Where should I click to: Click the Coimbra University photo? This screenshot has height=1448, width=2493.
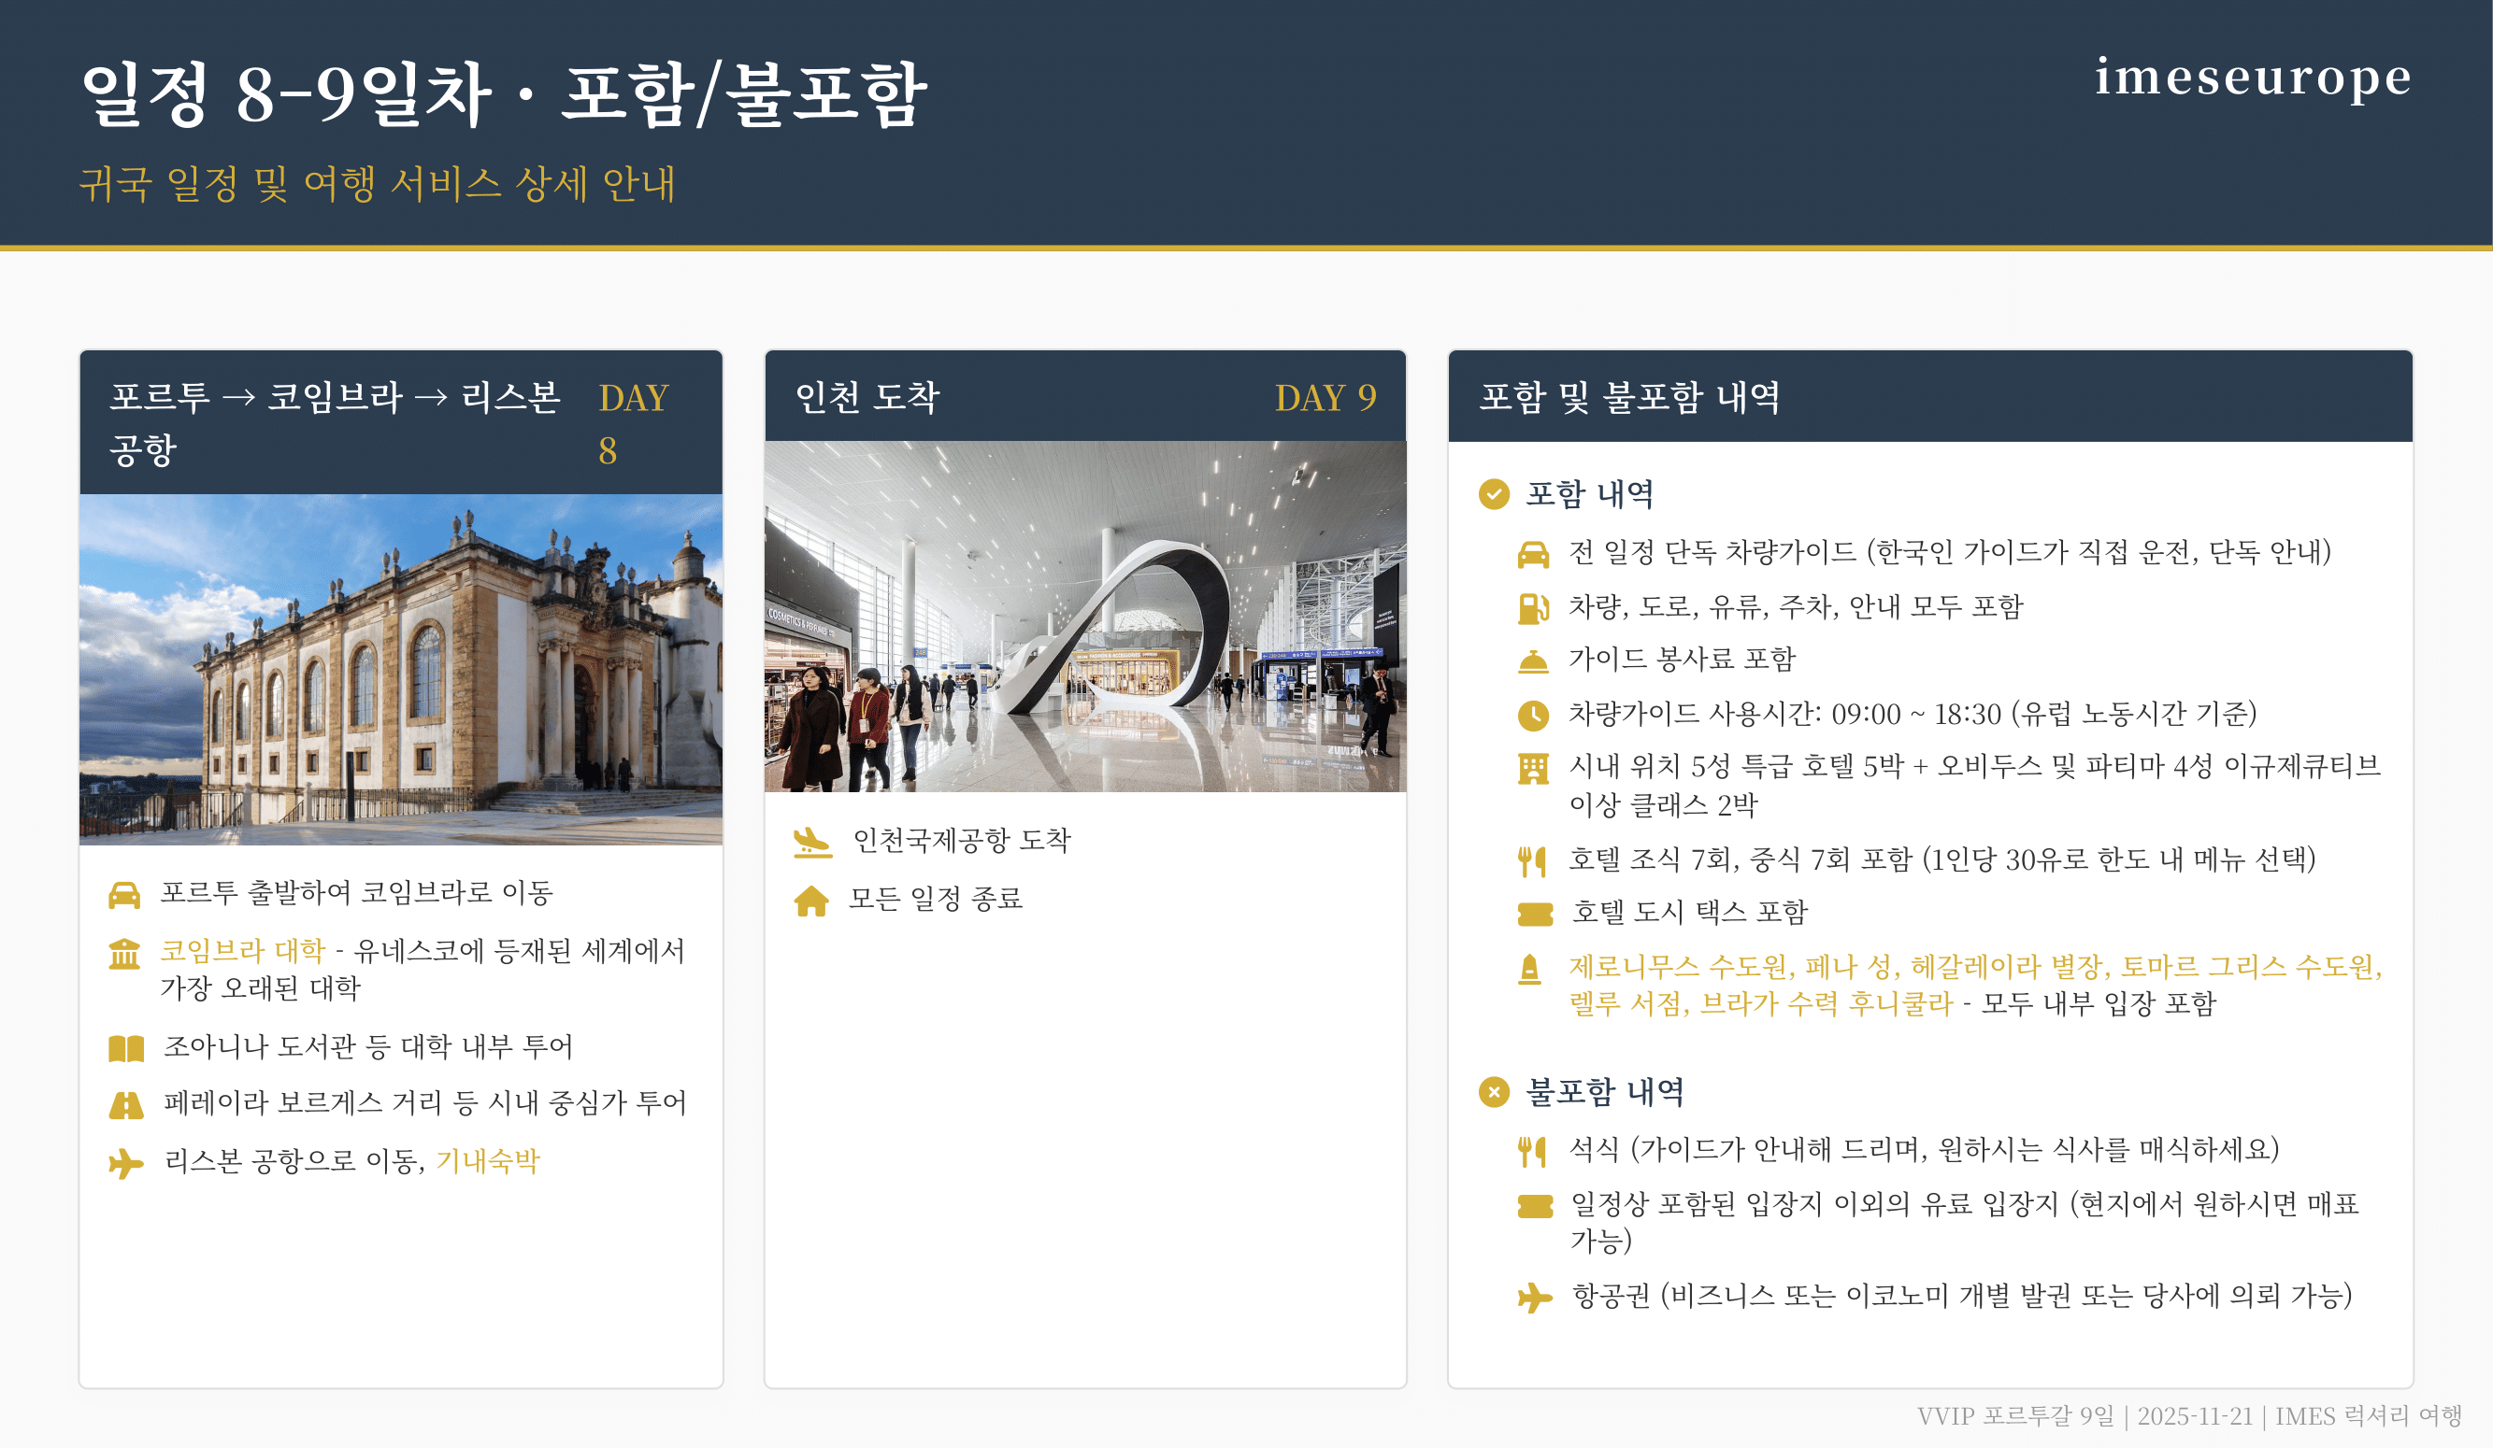tap(401, 669)
